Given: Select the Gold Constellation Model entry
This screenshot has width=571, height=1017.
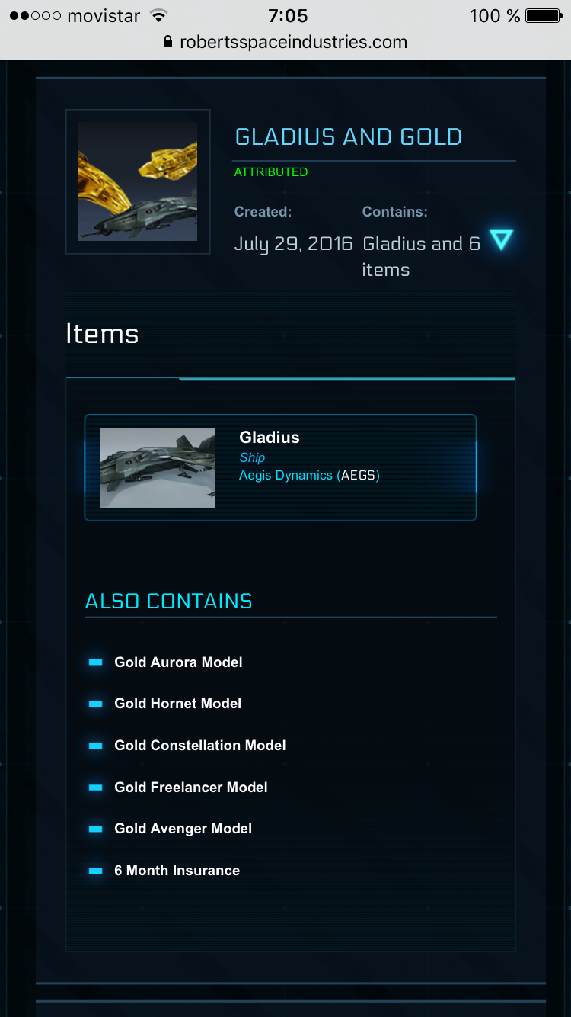Looking at the screenshot, I should [200, 746].
